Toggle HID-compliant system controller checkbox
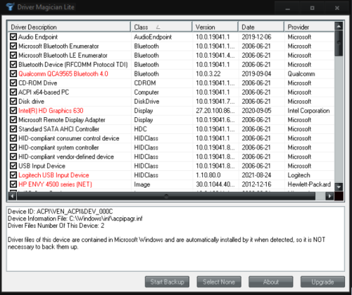Image resolution: width=352 pixels, height=295 pixels. coord(13,147)
